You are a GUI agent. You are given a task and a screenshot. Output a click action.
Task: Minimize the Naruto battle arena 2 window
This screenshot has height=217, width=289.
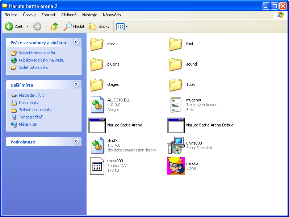point(266,6)
